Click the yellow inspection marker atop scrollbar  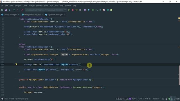point(179,18)
